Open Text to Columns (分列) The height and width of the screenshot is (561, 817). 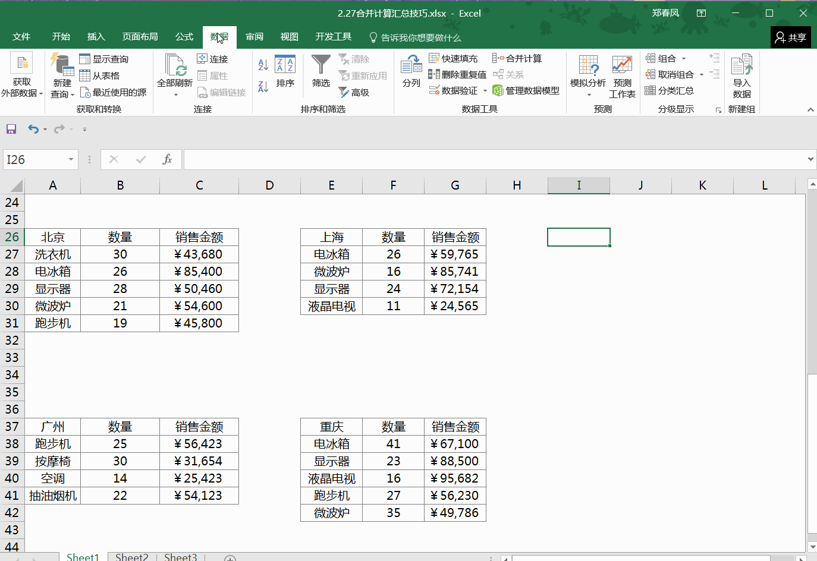click(411, 71)
